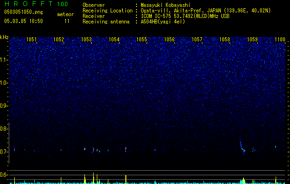290x184 pixels.
Task: Click the meteor echo just before 1100
Action: coord(276,147)
